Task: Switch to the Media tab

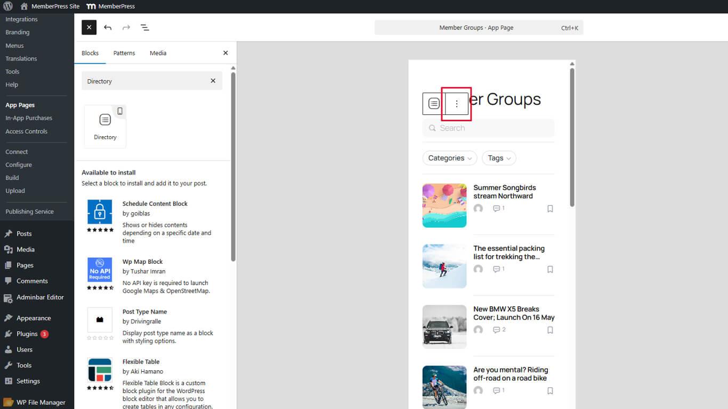Action: pos(158,53)
